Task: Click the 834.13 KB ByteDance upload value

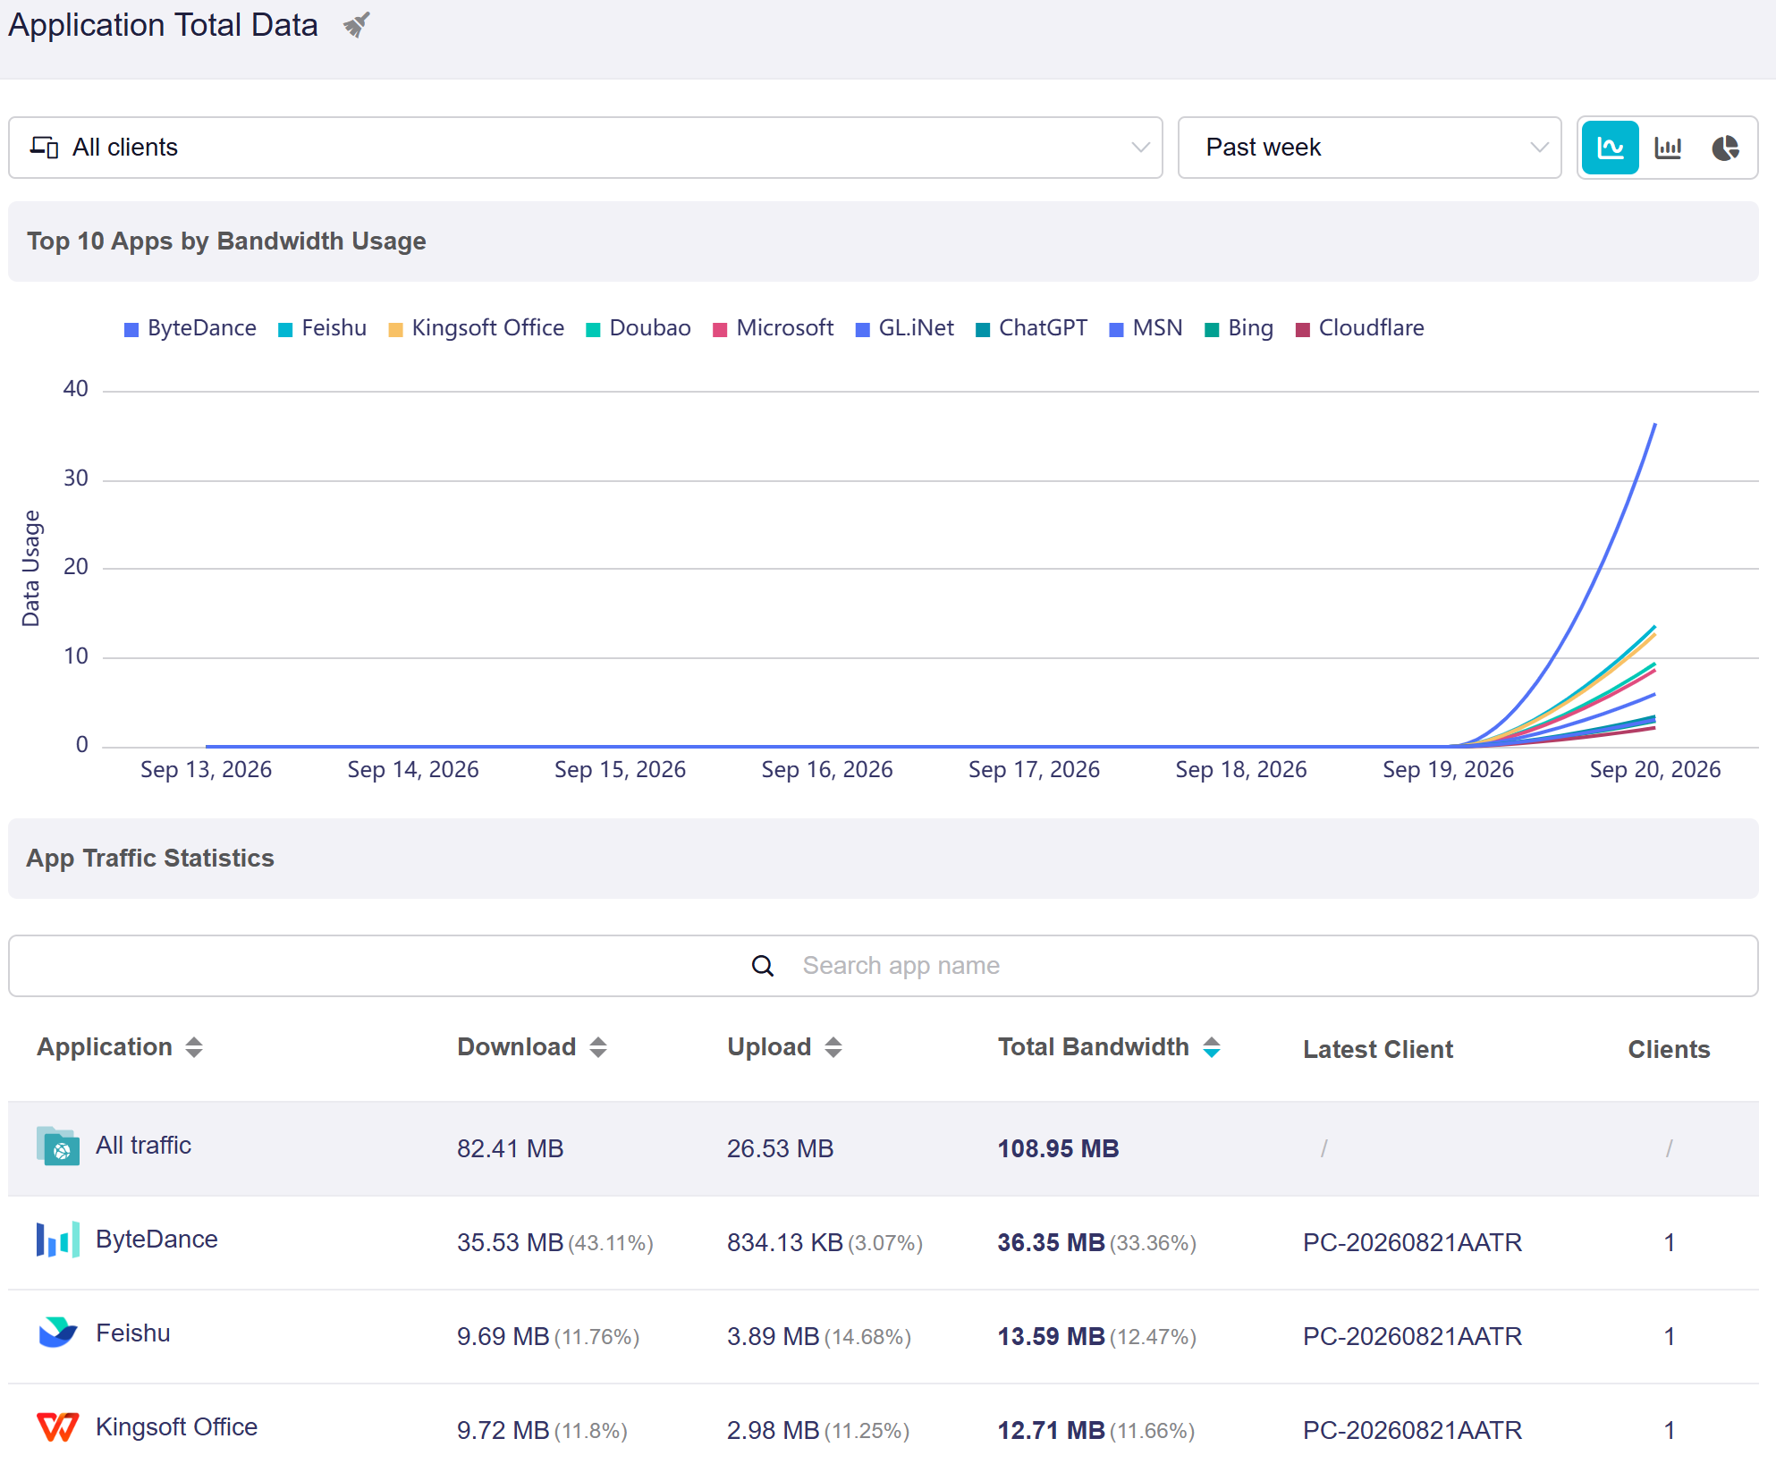Action: tap(785, 1243)
